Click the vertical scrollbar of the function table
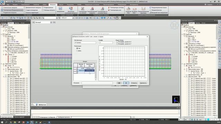This screenshot has width=221, height=124. point(96,72)
